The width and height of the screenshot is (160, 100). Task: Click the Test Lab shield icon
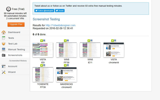tap(3, 44)
